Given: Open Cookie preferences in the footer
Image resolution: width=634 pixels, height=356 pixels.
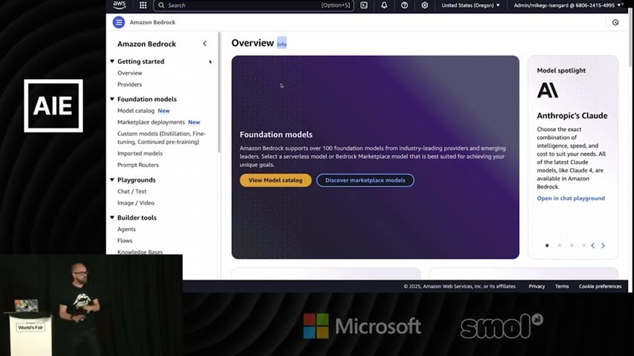Looking at the screenshot, I should pos(600,286).
